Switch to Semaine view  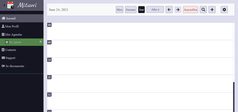(x=131, y=10)
